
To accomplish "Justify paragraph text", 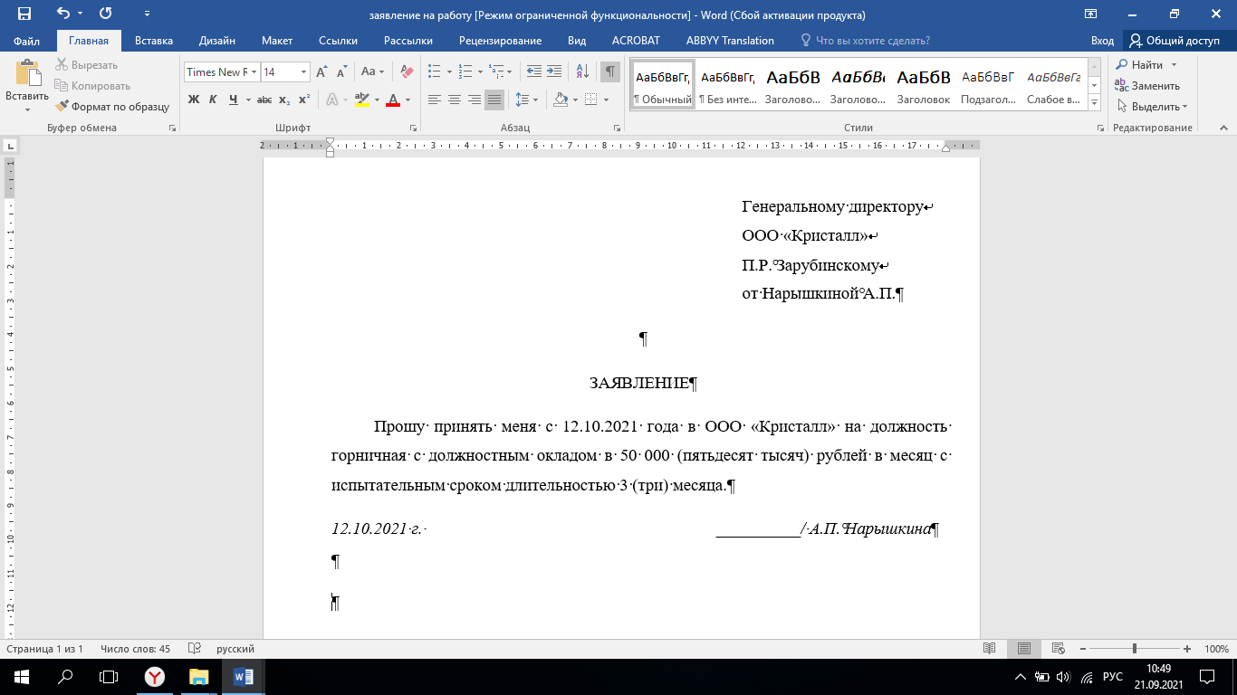I will click(x=494, y=100).
